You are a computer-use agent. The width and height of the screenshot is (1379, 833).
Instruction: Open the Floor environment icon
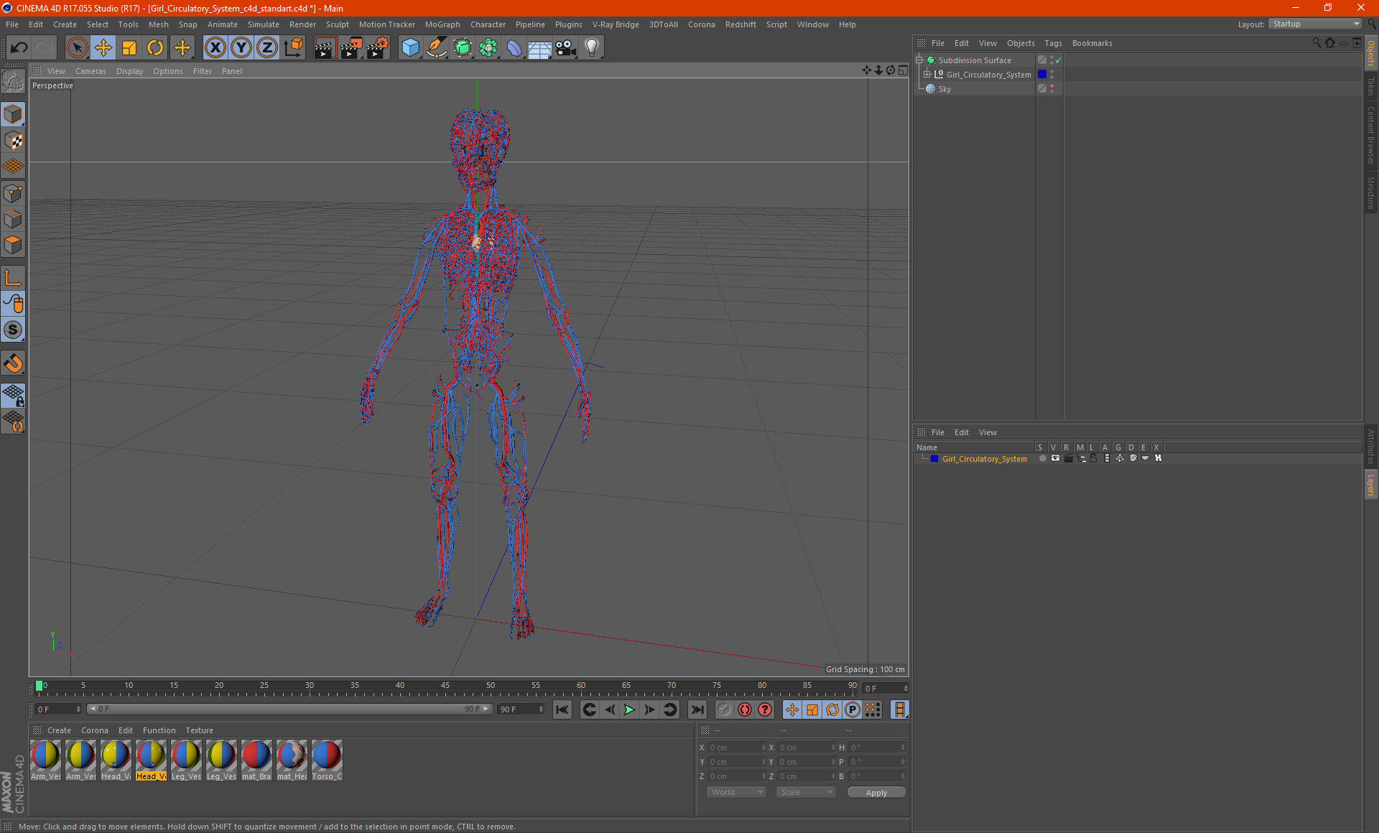[540, 48]
